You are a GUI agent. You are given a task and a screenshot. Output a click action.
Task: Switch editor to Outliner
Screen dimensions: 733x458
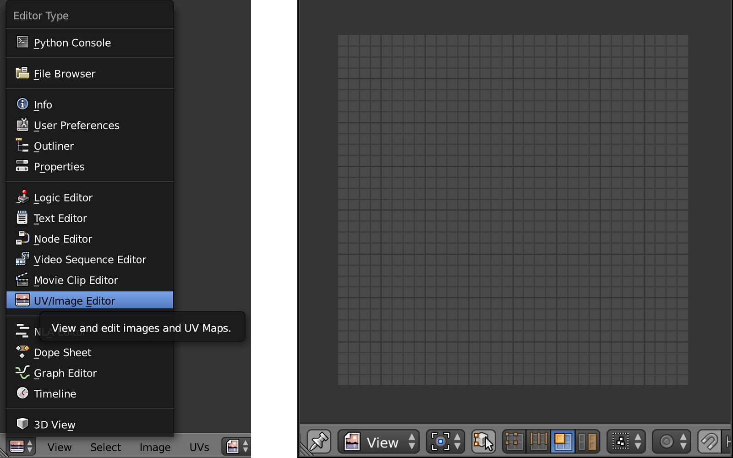click(x=90, y=146)
